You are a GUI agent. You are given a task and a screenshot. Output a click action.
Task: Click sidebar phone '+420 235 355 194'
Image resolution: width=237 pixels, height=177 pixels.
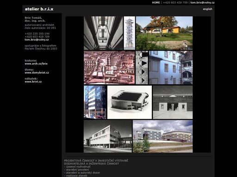[37, 34]
